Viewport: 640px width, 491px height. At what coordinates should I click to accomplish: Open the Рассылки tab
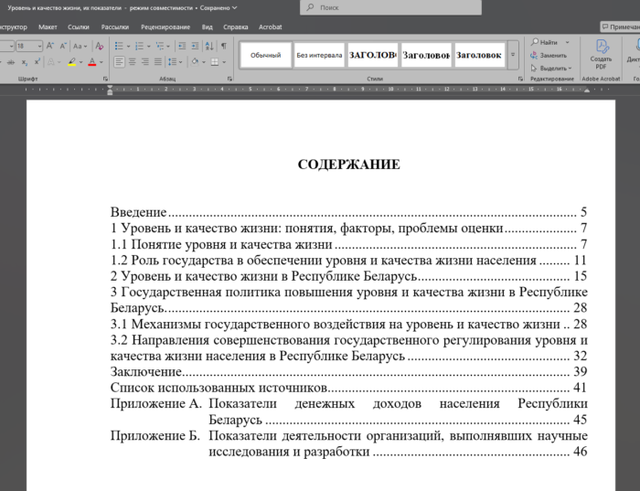(115, 27)
